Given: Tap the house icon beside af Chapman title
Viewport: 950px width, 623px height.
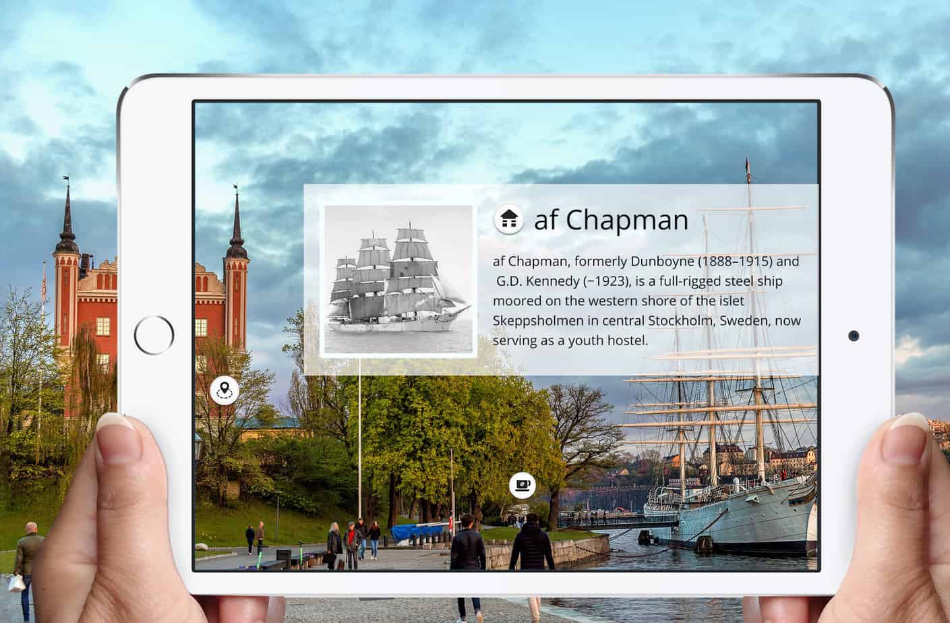Looking at the screenshot, I should tap(510, 219).
